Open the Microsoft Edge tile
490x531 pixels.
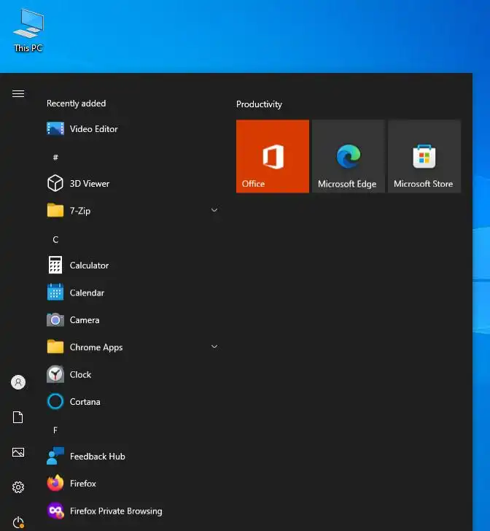point(349,156)
